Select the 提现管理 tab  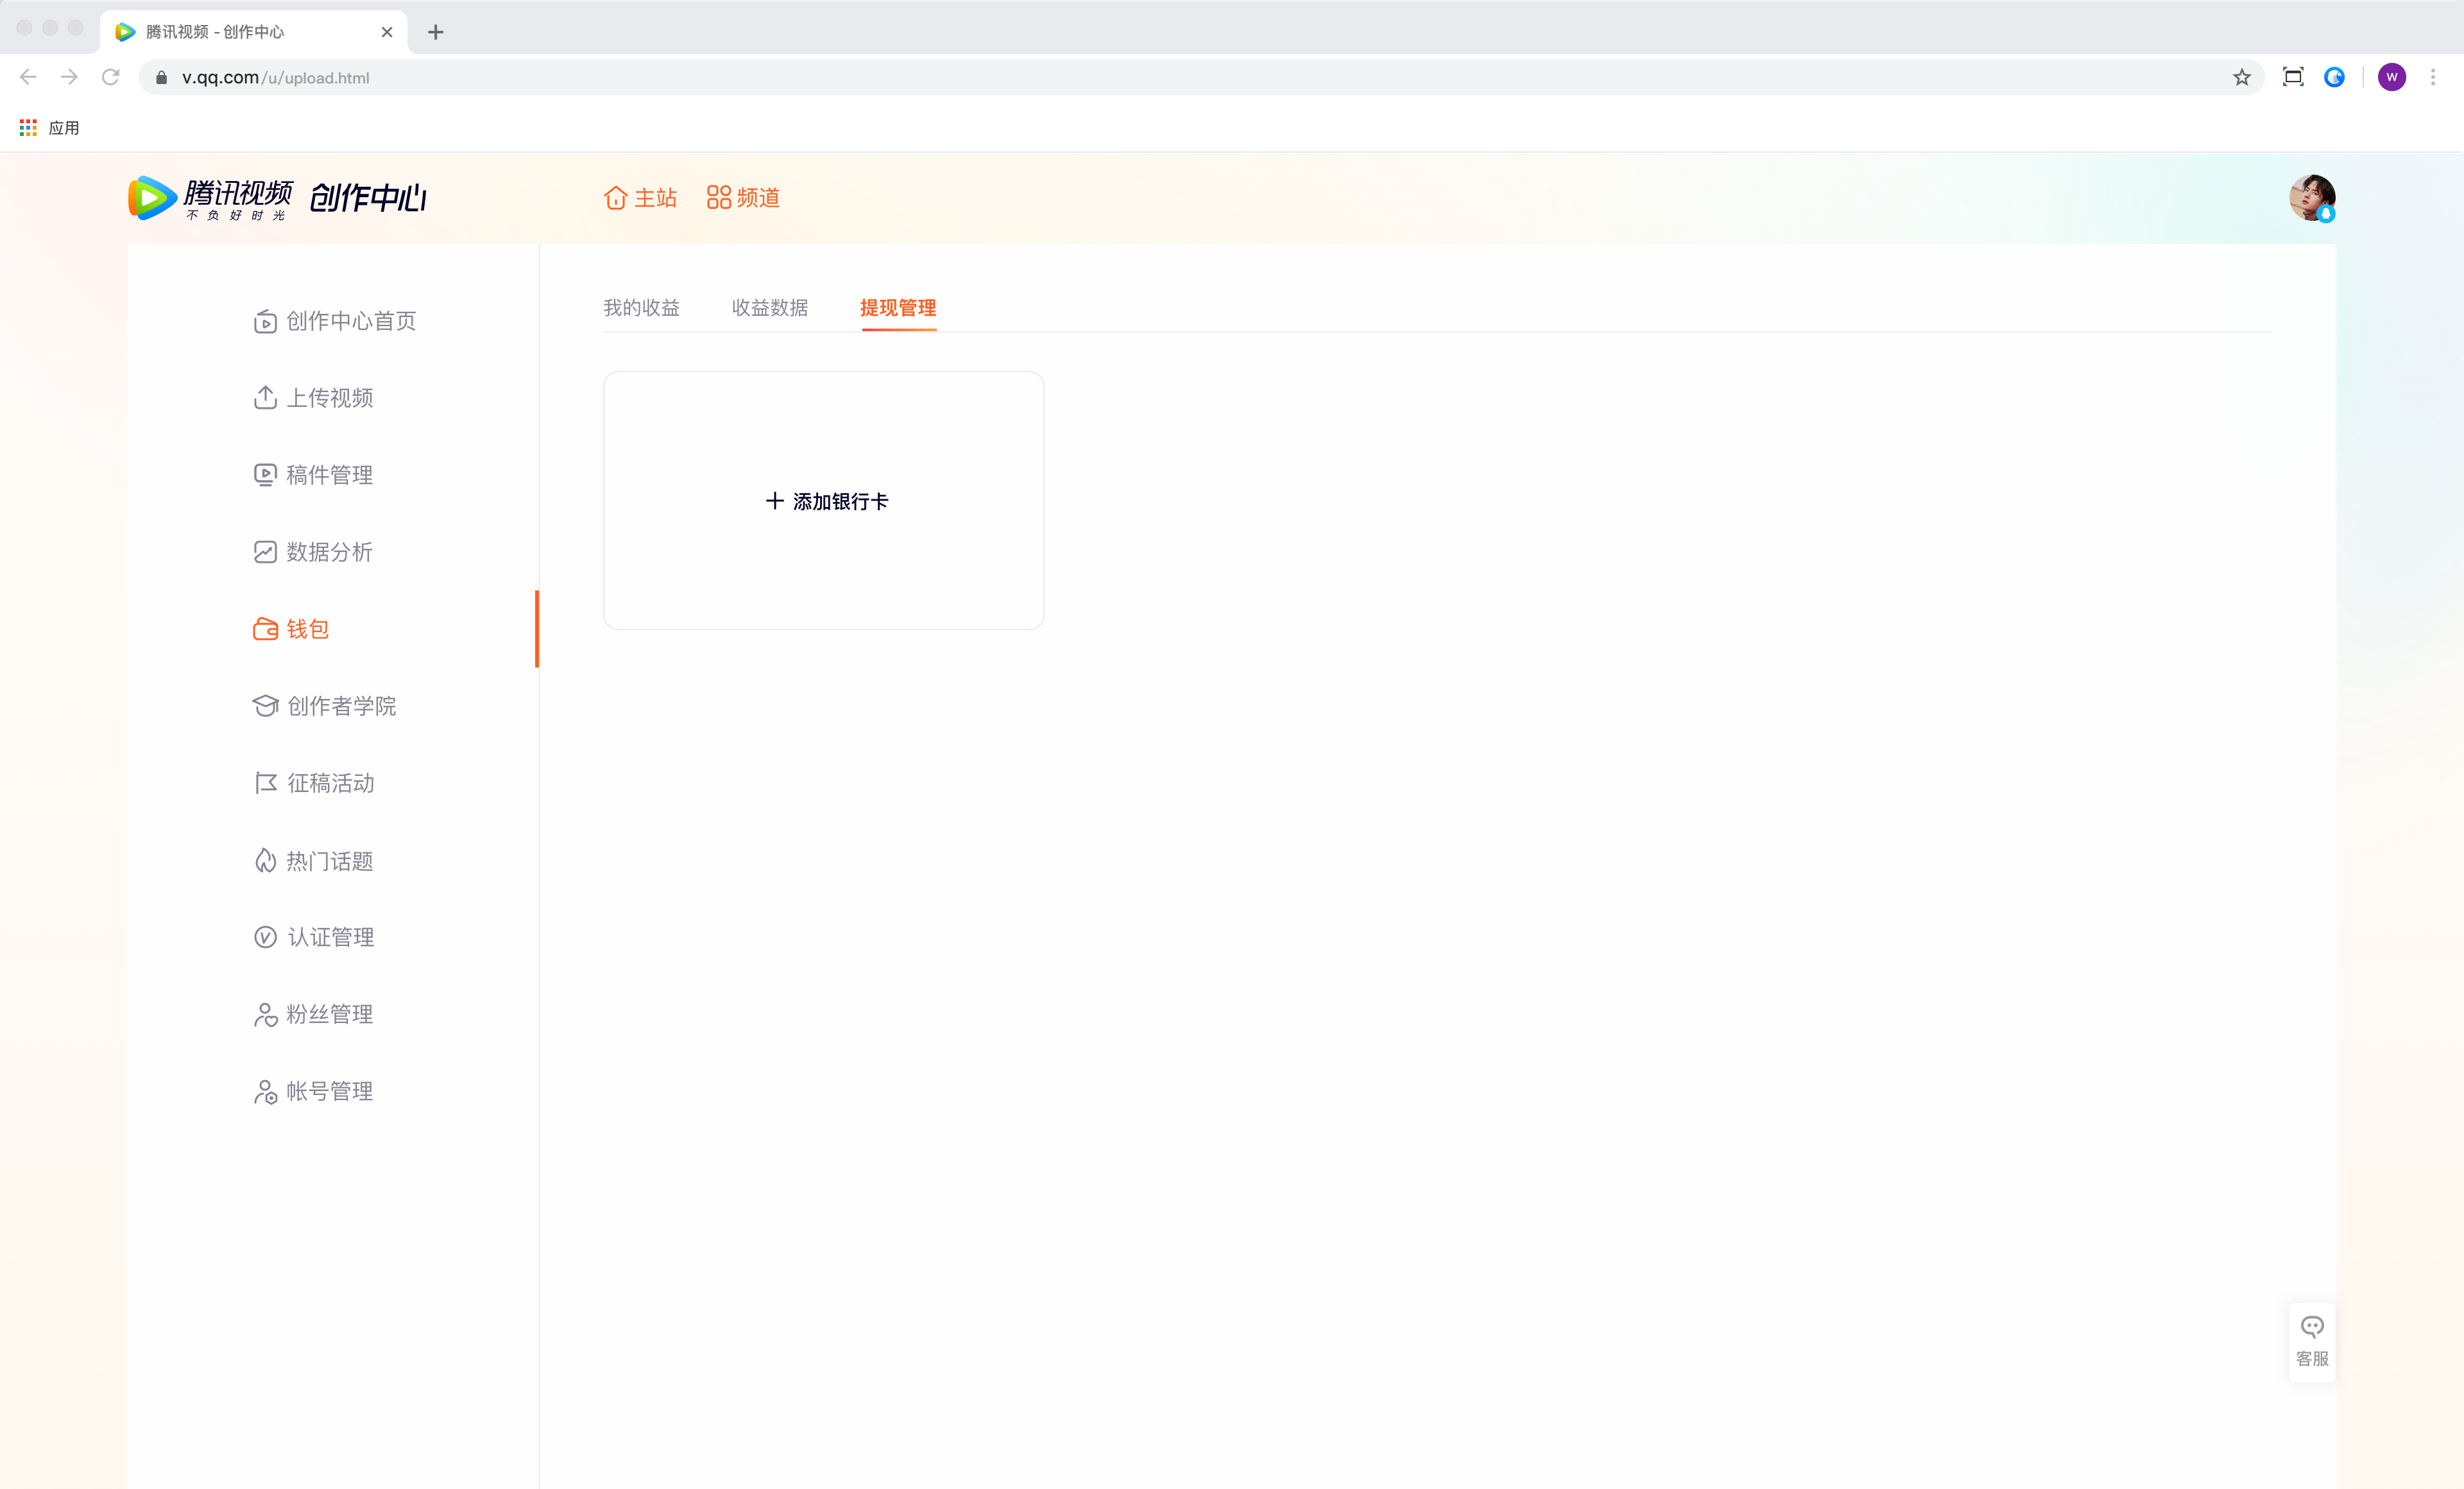coord(898,308)
